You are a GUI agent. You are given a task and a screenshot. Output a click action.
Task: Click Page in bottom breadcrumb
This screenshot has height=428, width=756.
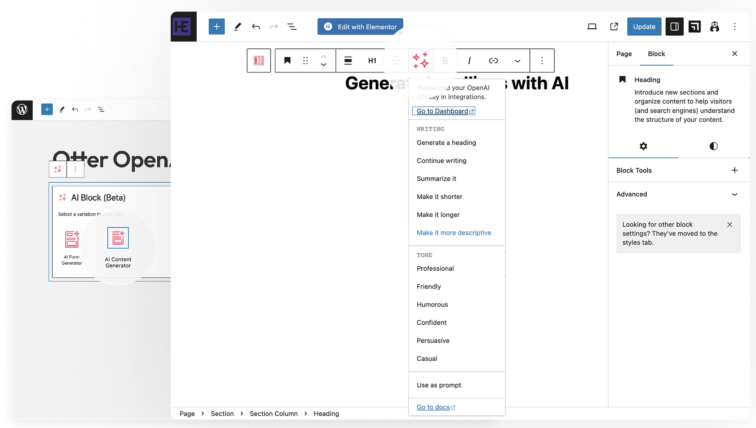[x=187, y=414]
